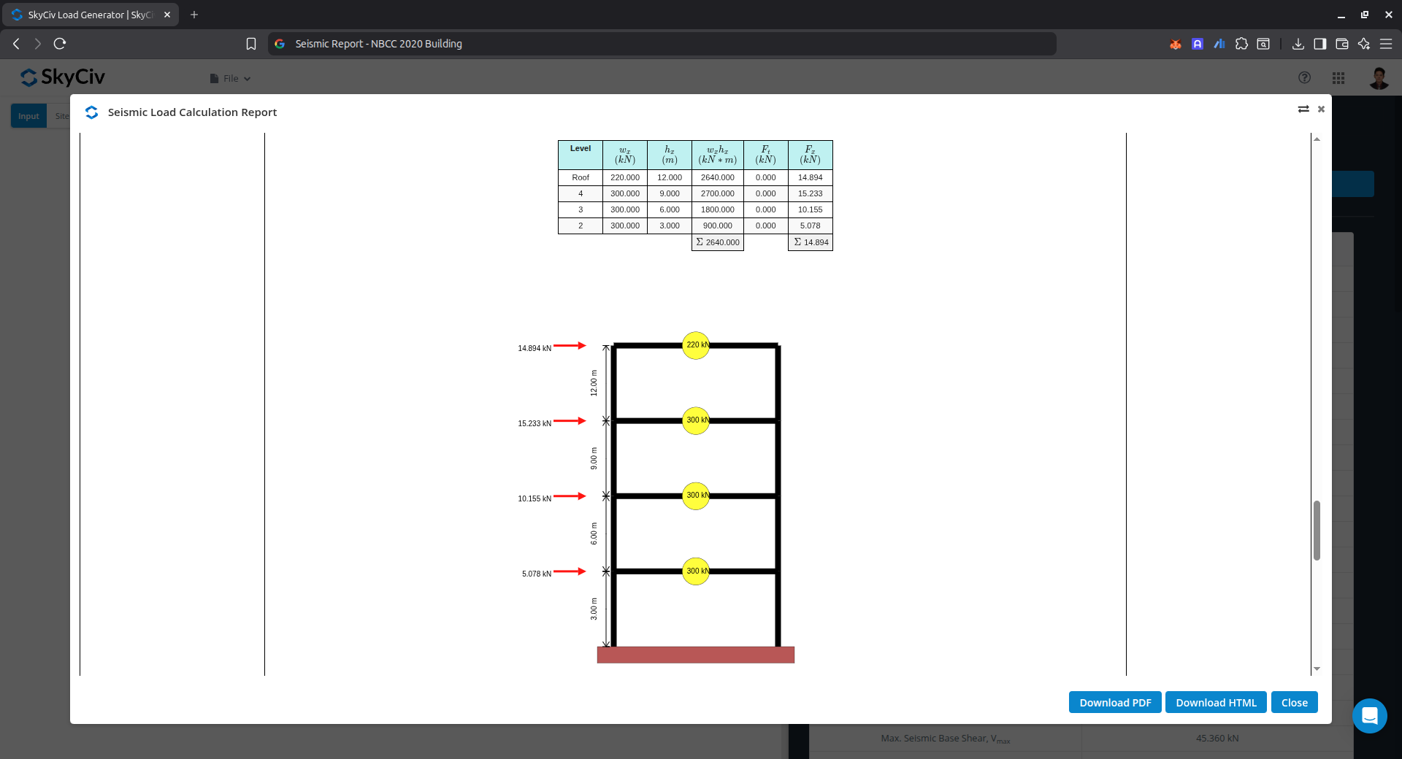Bookmark this page with the bookmark icon
Image resolution: width=1402 pixels, height=759 pixels.
pyautogui.click(x=251, y=44)
